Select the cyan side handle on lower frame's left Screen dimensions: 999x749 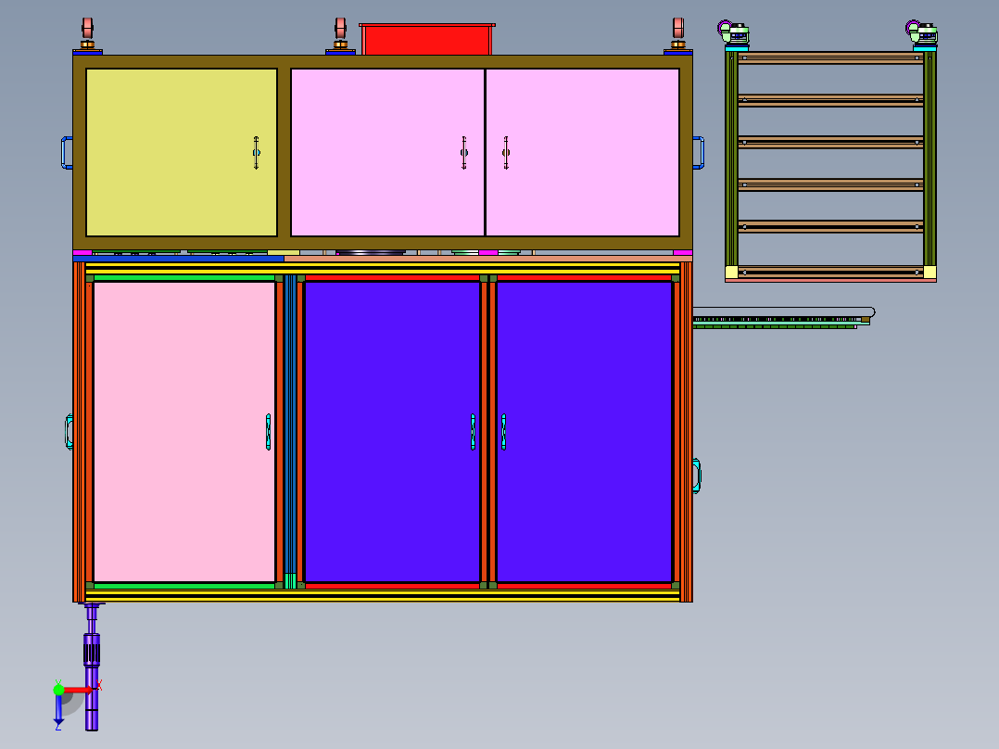69,432
